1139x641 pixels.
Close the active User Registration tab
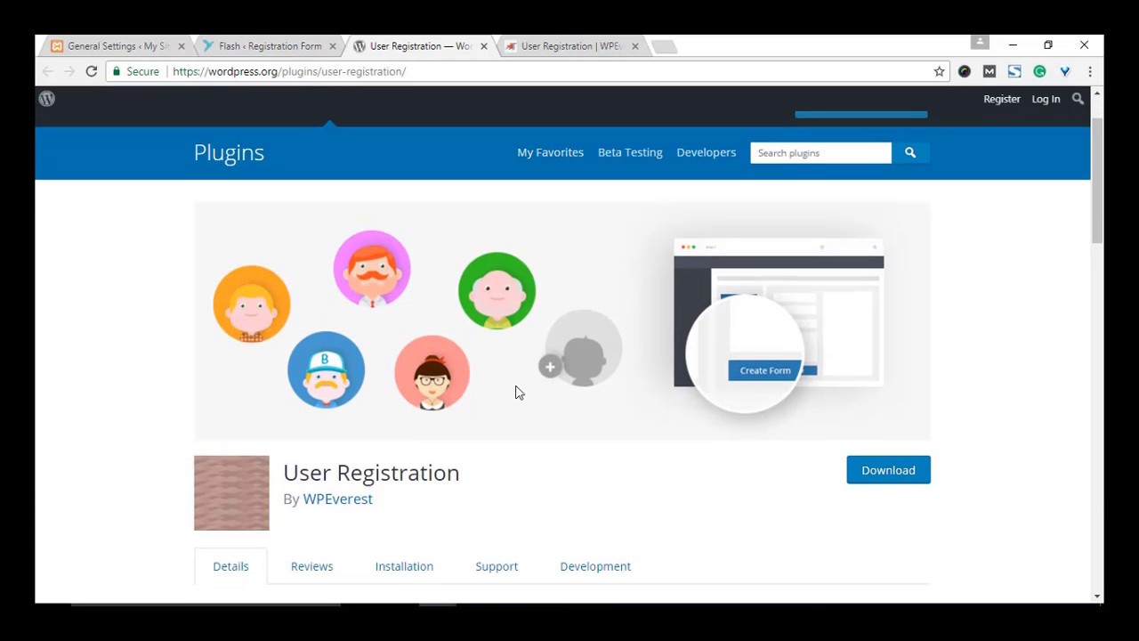[484, 46]
